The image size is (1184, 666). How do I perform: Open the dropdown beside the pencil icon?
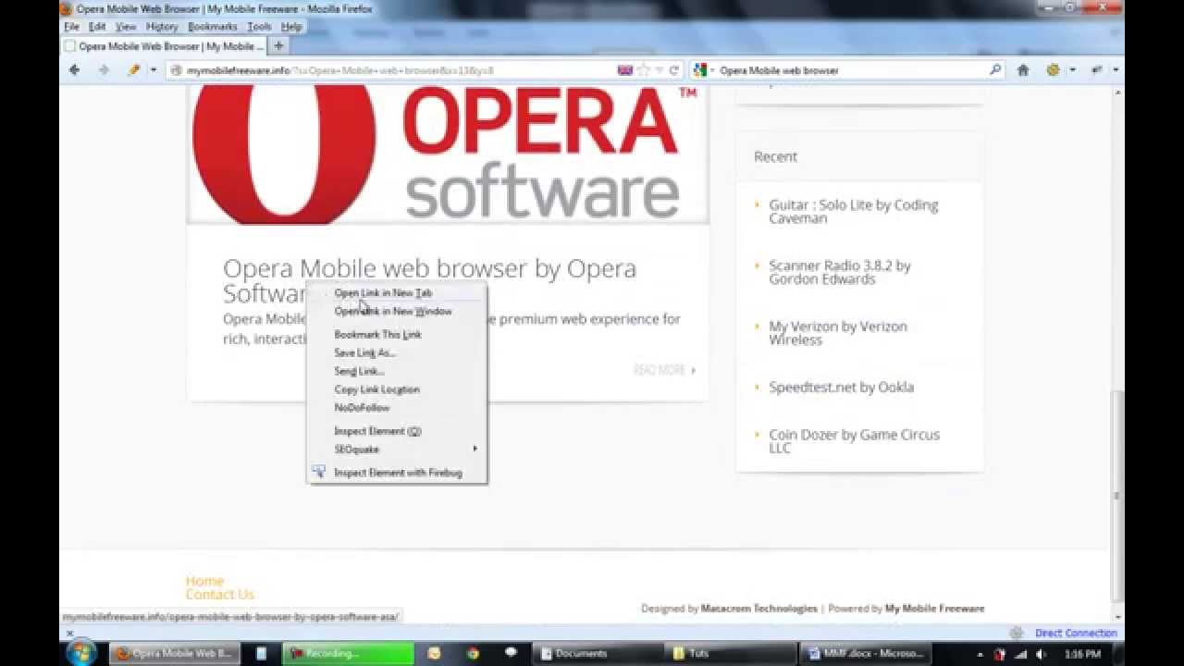coord(154,70)
